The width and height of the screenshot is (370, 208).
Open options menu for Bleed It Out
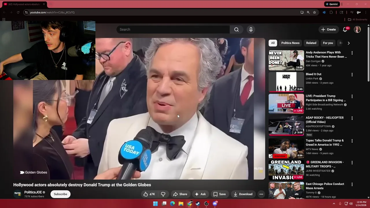(x=352, y=75)
